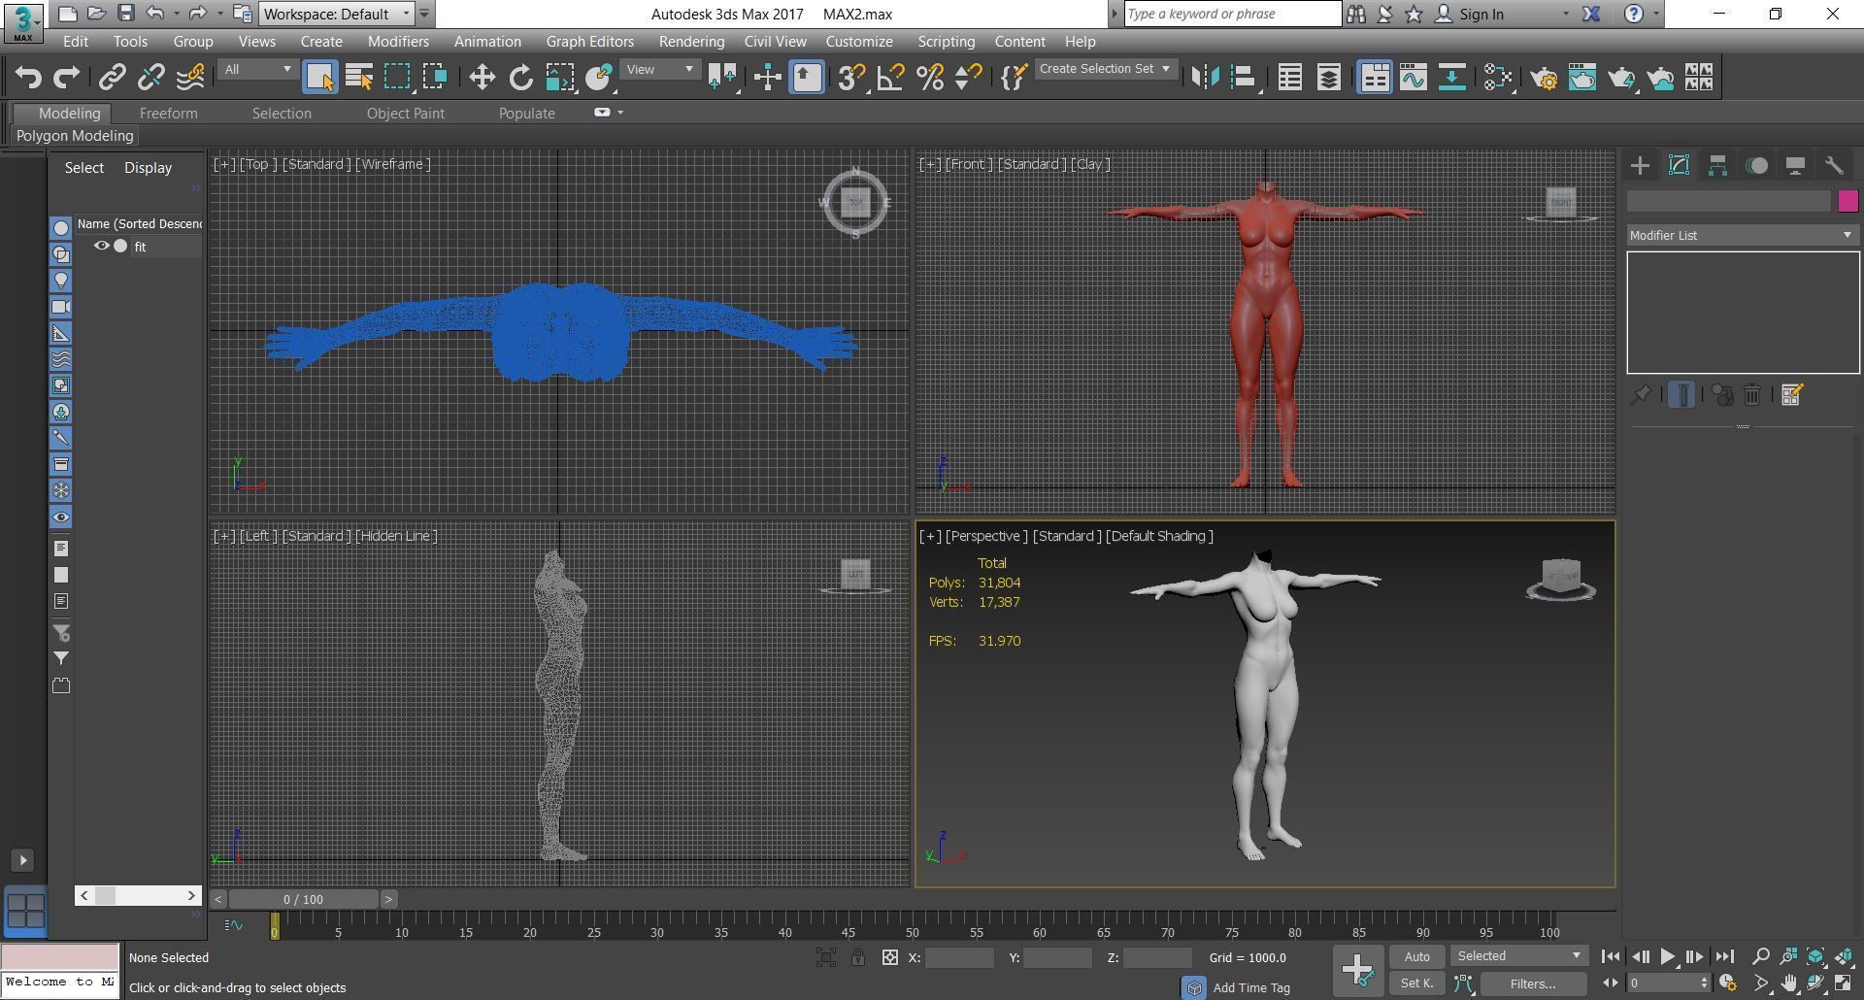Toggle Spinner Snap
Screen dimensions: 1864x1000
[968, 77]
